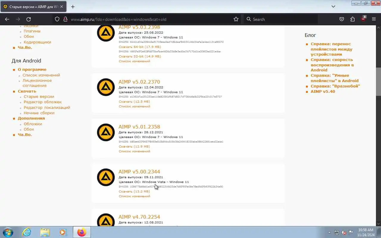The width and height of the screenshot is (381, 238).
Task: Download Скачать (13.2 MB)
Action: (x=134, y=191)
